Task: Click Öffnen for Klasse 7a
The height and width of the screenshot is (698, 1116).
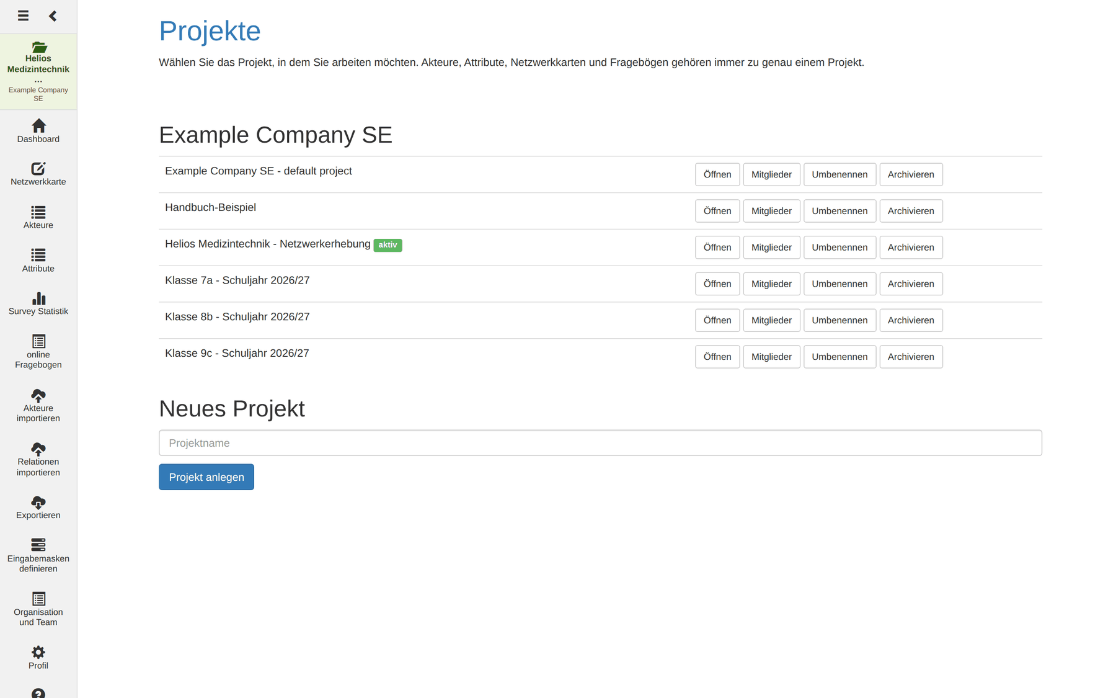Action: click(x=717, y=284)
